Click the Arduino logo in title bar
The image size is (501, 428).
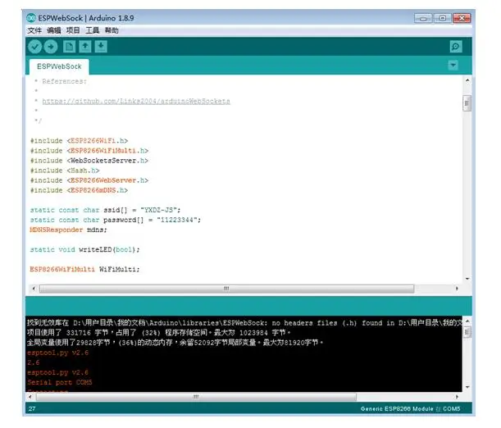pyautogui.click(x=31, y=18)
